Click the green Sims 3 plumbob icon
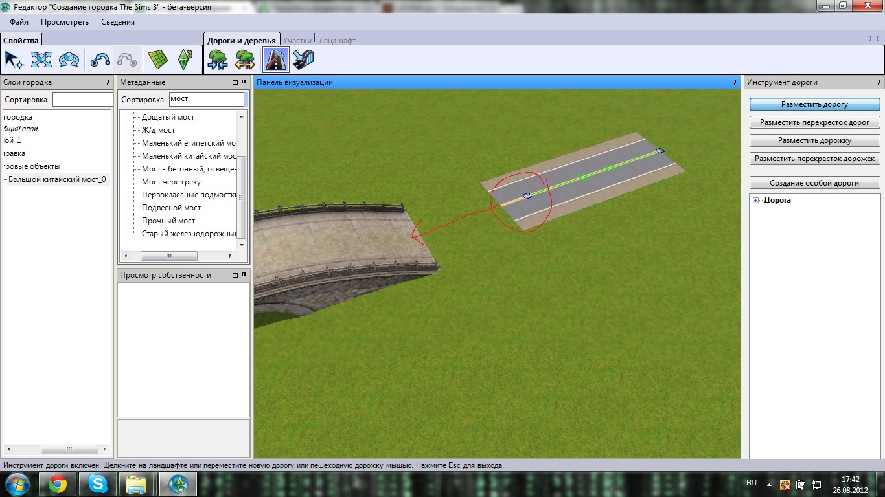This screenshot has width=885, height=497. point(185,60)
